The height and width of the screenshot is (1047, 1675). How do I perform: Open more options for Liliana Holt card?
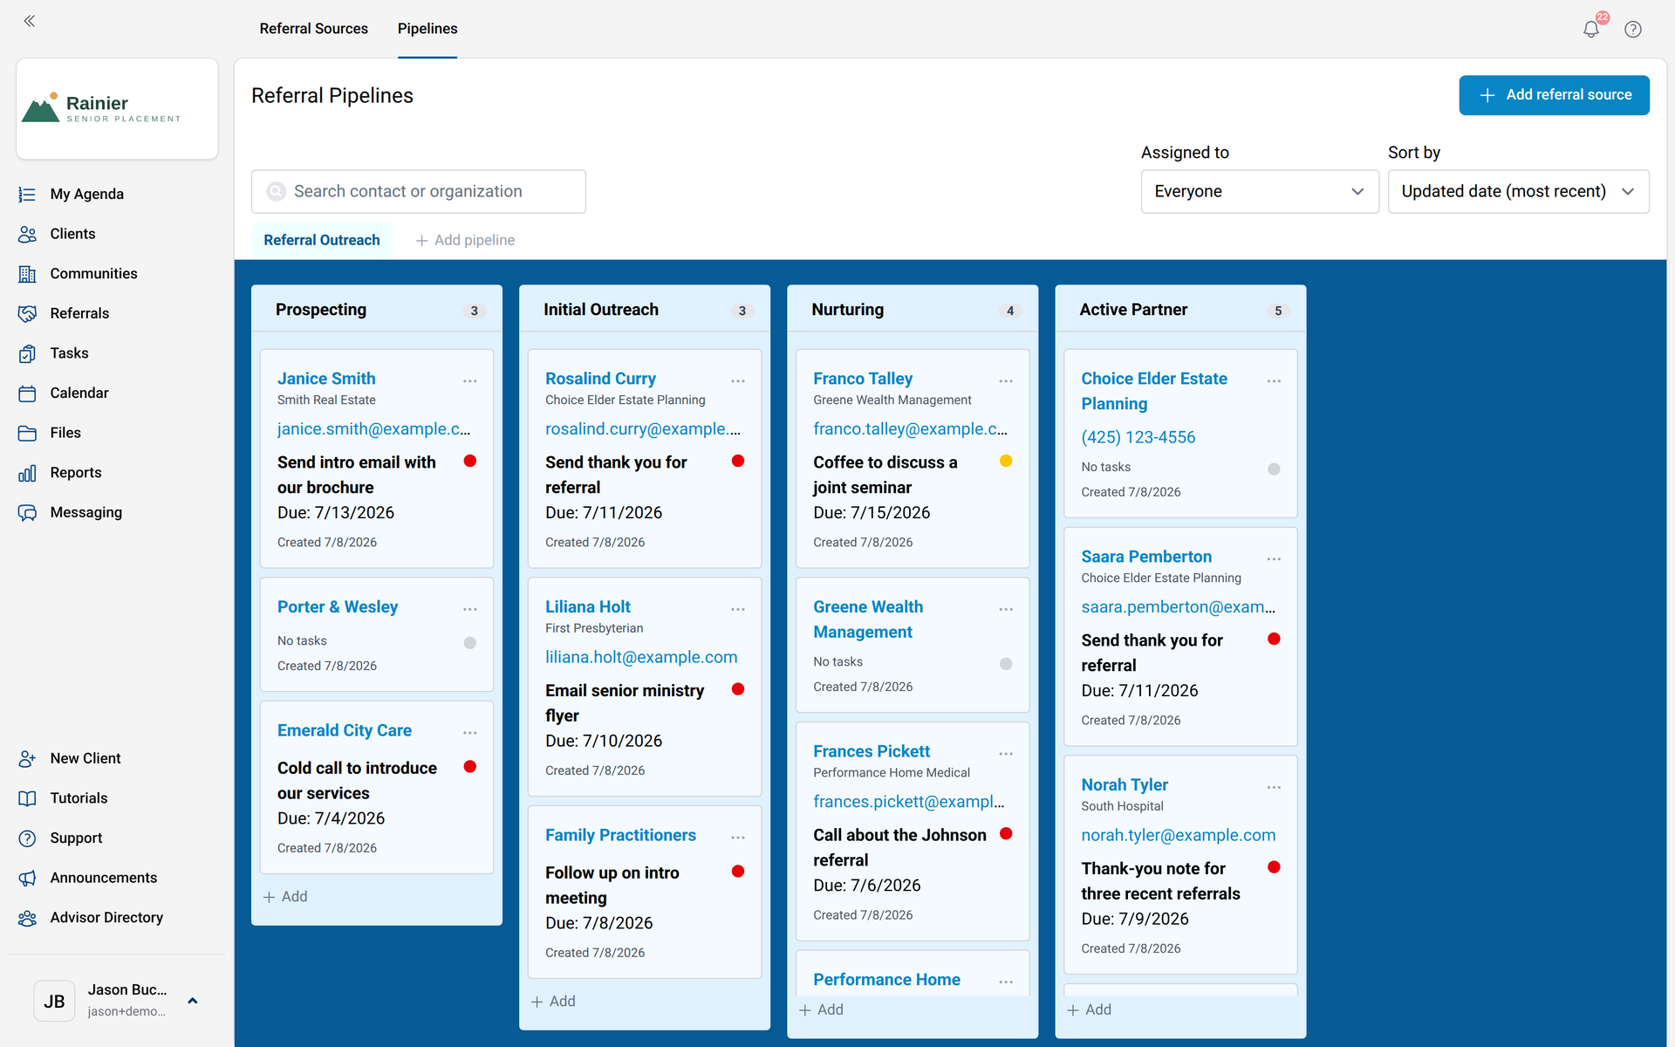point(738,609)
